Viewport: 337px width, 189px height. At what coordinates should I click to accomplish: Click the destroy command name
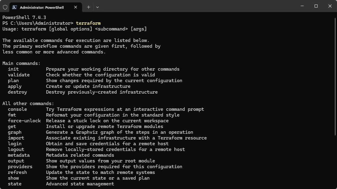pos(17,92)
